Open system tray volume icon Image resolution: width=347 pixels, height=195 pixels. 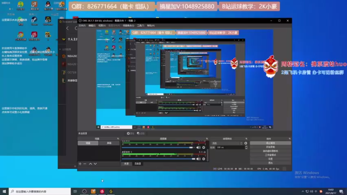click(311, 192)
